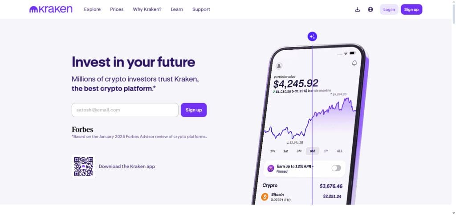Open the download app icon in header
This screenshot has width=456, height=215.
click(x=358, y=10)
